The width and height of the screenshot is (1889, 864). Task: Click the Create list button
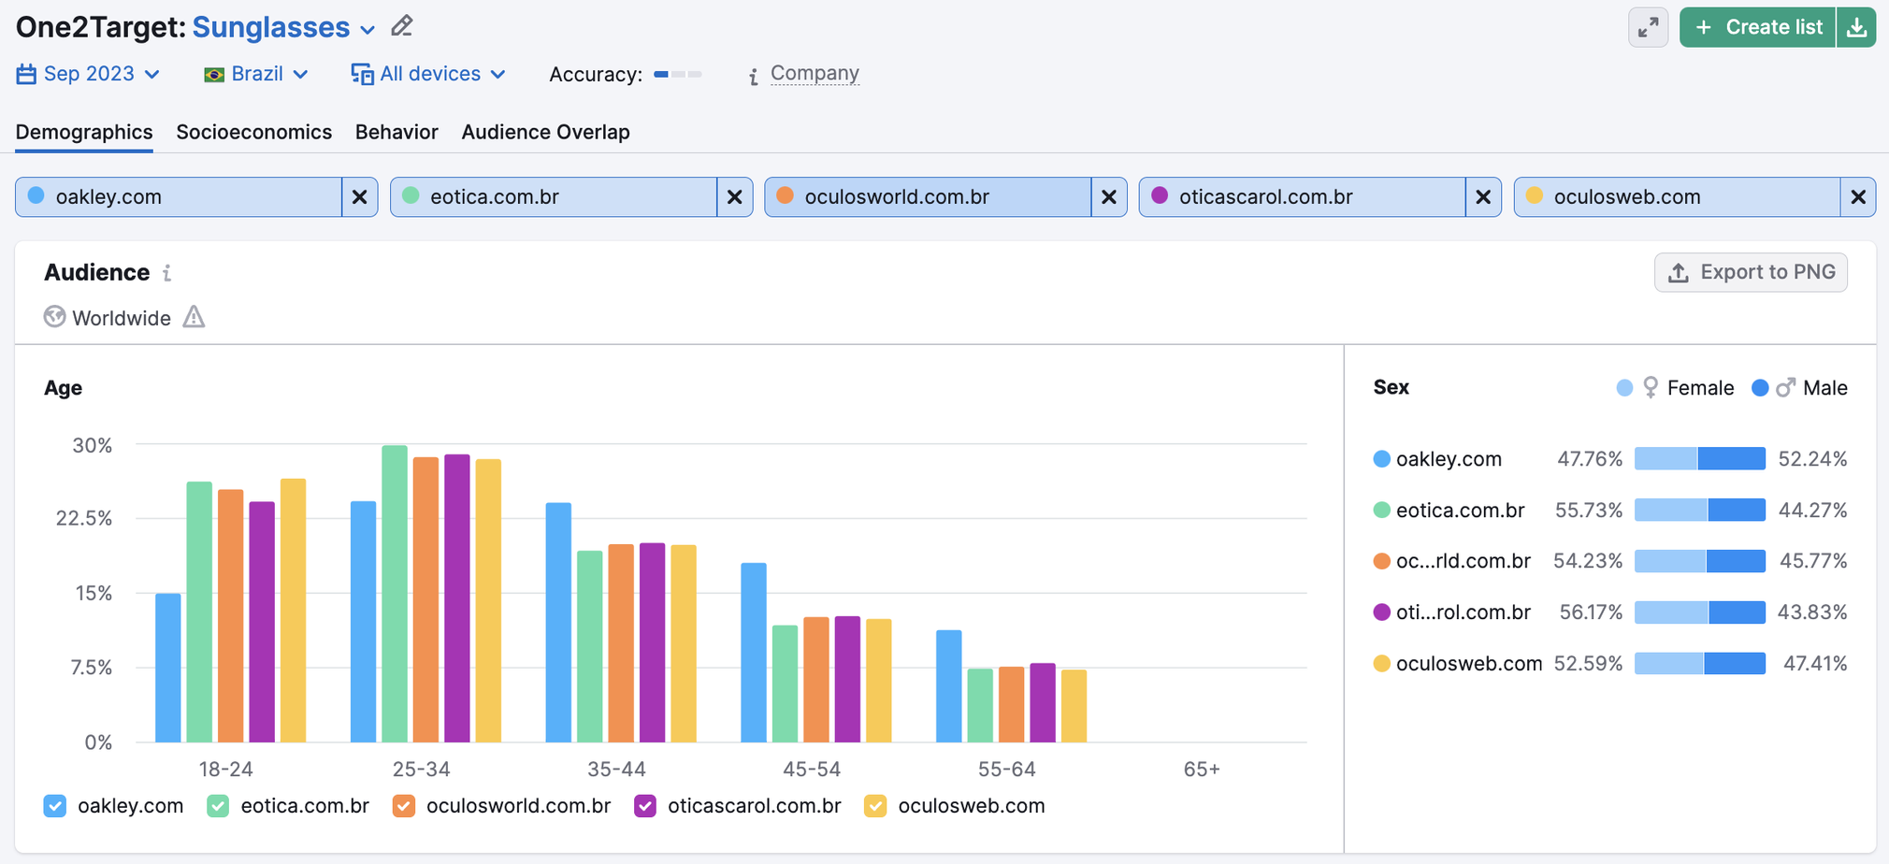tap(1758, 27)
